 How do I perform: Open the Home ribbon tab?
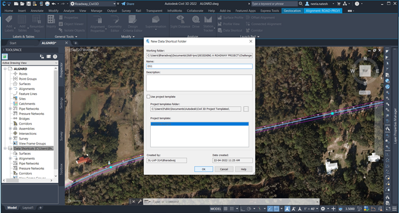[x=9, y=11]
